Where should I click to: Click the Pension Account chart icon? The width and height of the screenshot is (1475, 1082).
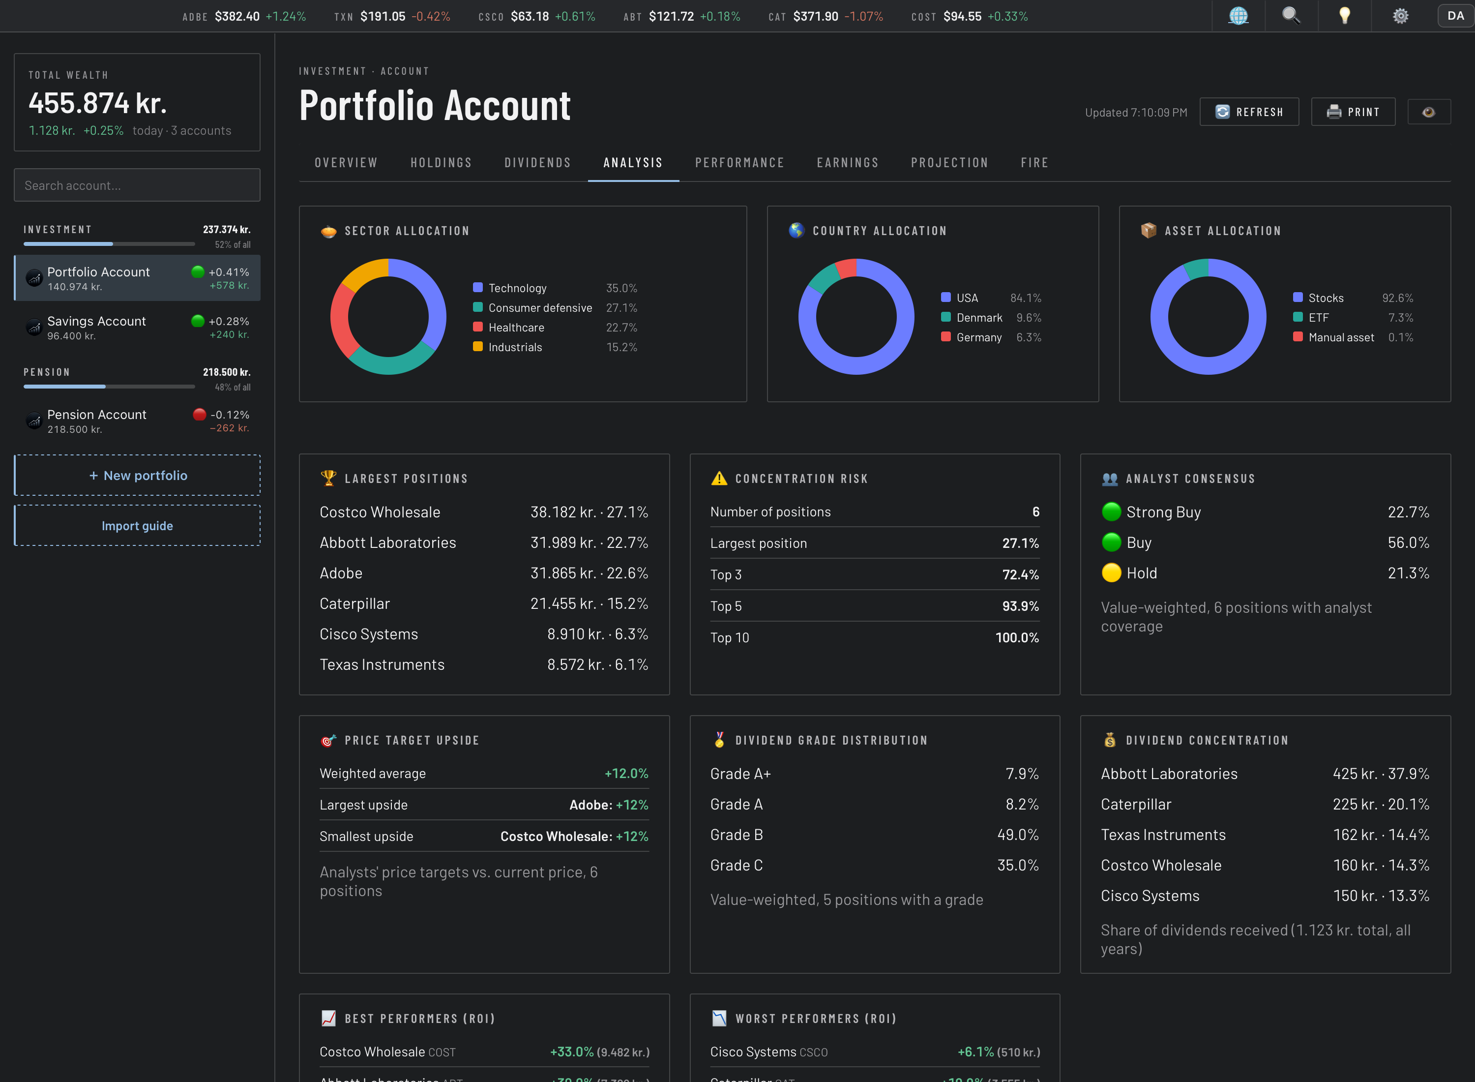pyautogui.click(x=34, y=421)
